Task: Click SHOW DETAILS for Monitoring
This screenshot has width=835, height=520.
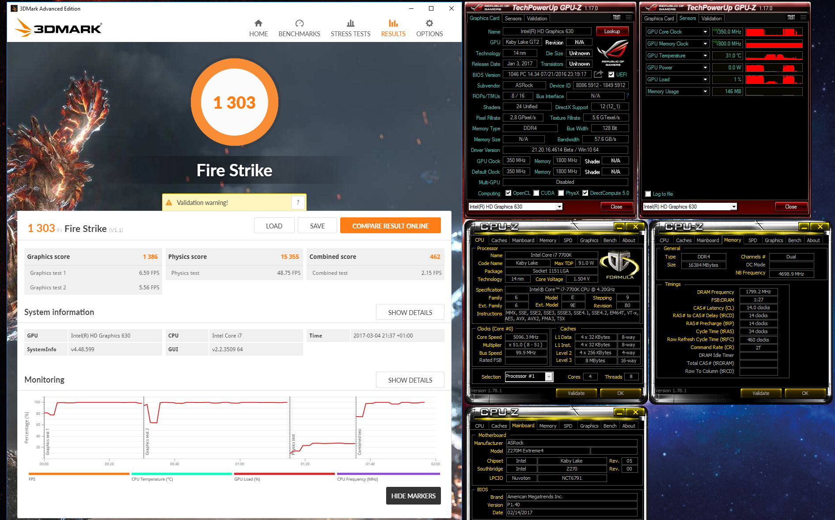Action: pyautogui.click(x=410, y=380)
